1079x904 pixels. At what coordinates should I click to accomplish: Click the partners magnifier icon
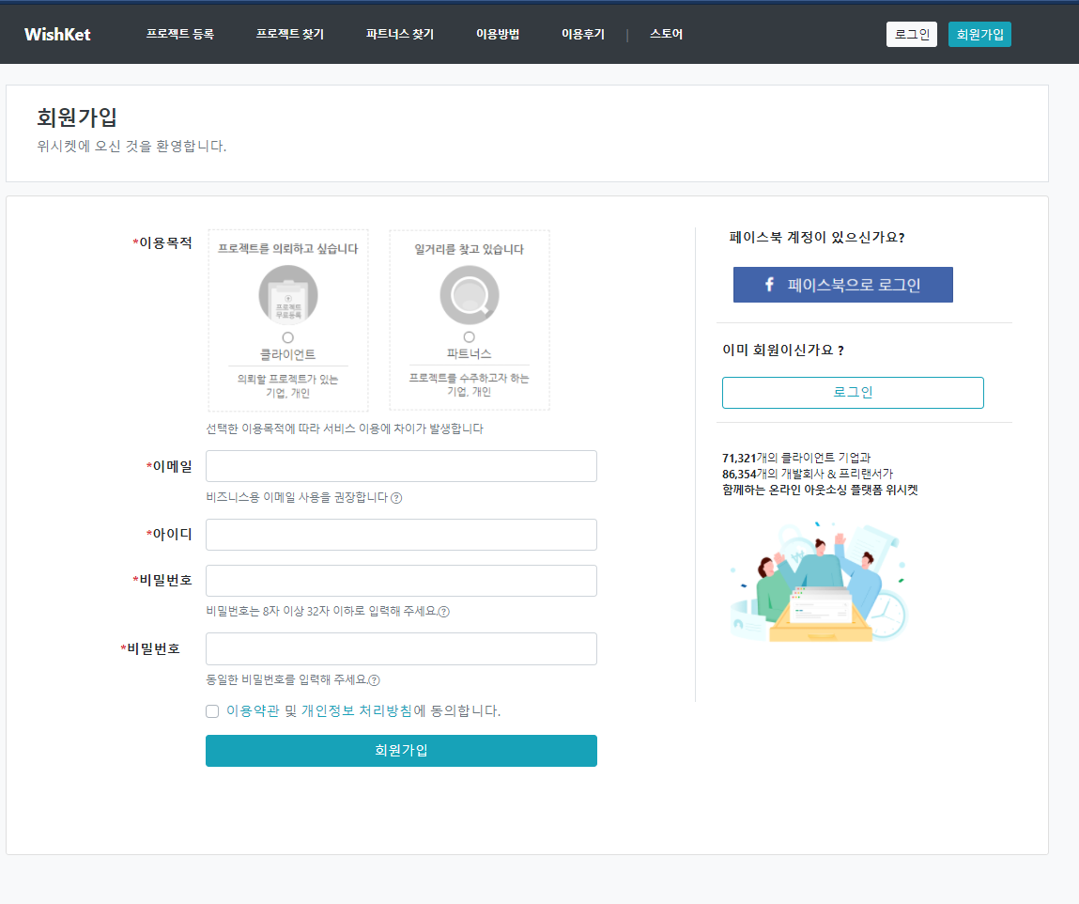[470, 295]
